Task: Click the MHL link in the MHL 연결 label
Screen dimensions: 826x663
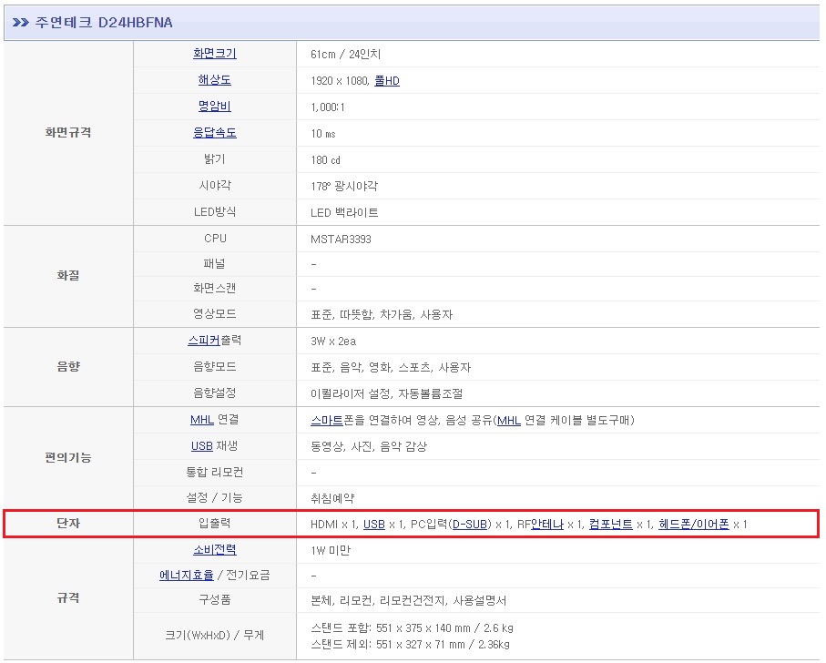Action: [x=202, y=420]
